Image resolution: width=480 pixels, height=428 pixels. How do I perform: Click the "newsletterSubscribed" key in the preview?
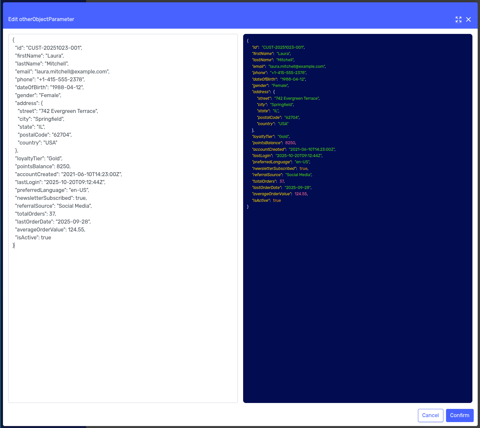pyautogui.click(x=273, y=169)
